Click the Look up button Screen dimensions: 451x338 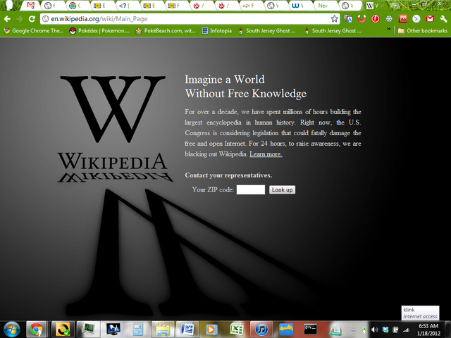[282, 189]
